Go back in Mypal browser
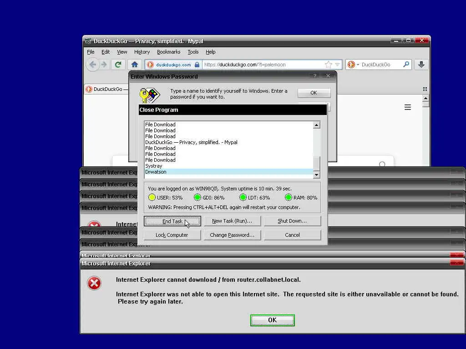The image size is (466, 349). (93, 65)
